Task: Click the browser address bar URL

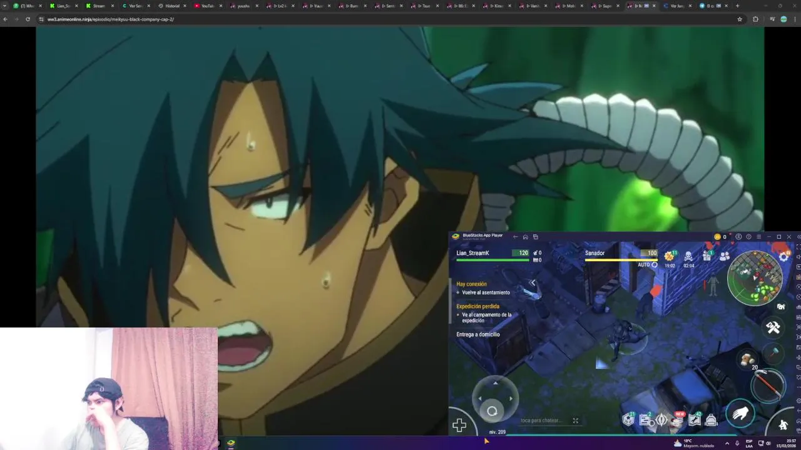Action: [x=111, y=19]
